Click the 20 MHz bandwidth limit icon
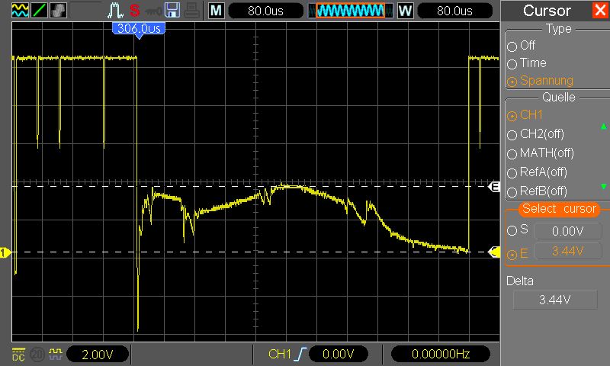610x366 pixels. click(37, 355)
